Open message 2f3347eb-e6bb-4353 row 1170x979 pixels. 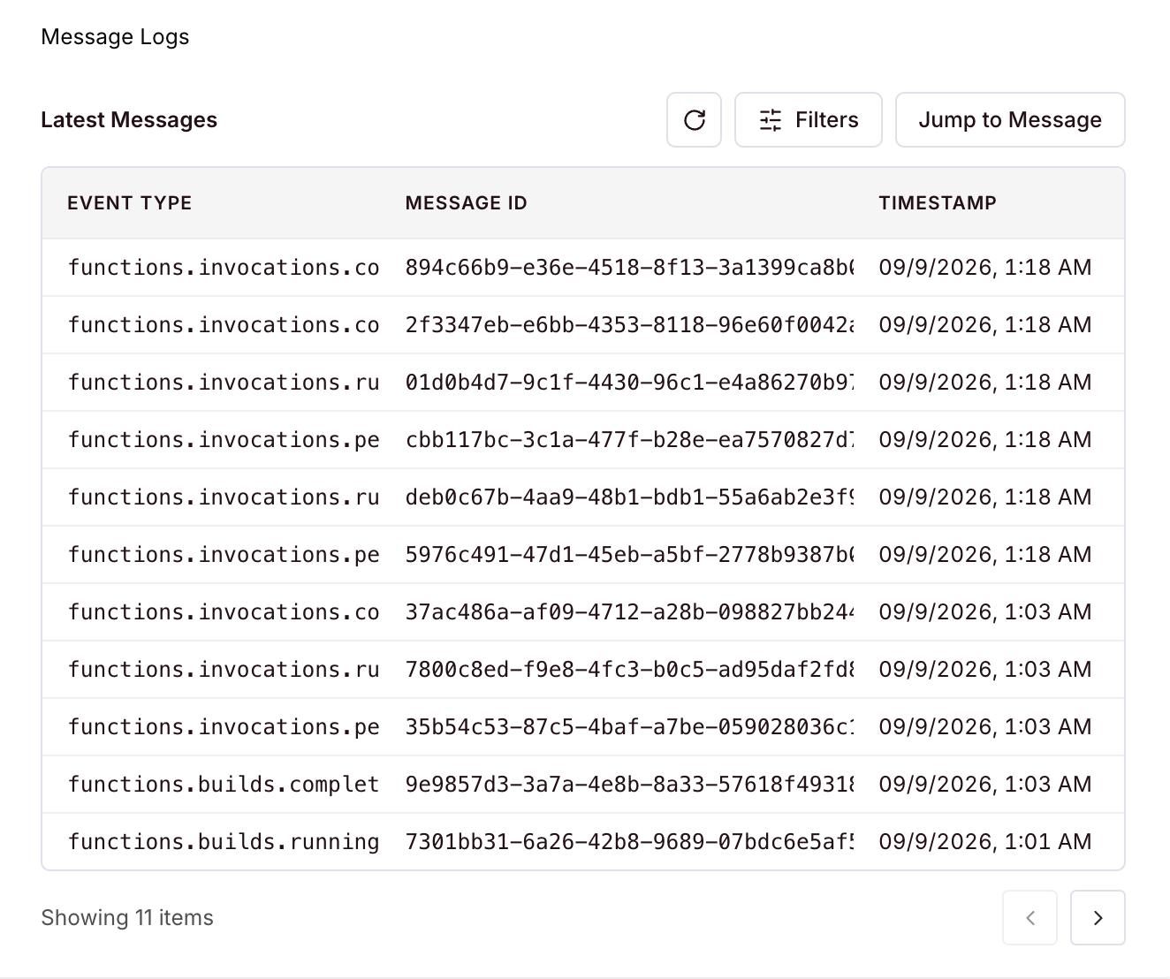click(583, 324)
